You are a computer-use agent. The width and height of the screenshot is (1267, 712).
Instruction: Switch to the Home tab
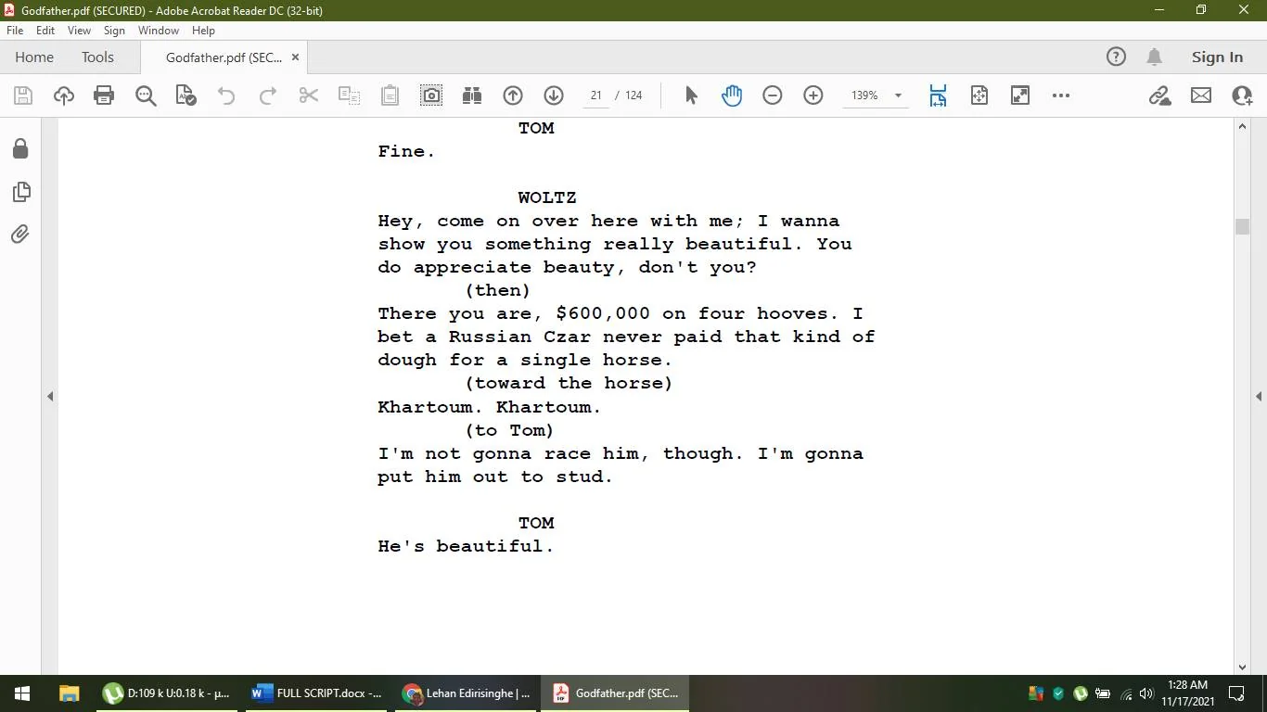(x=34, y=57)
